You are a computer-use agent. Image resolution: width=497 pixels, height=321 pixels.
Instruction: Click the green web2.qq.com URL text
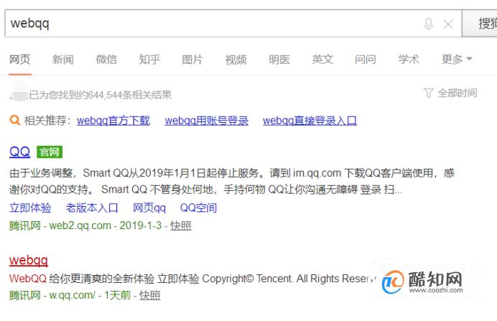tap(80, 225)
